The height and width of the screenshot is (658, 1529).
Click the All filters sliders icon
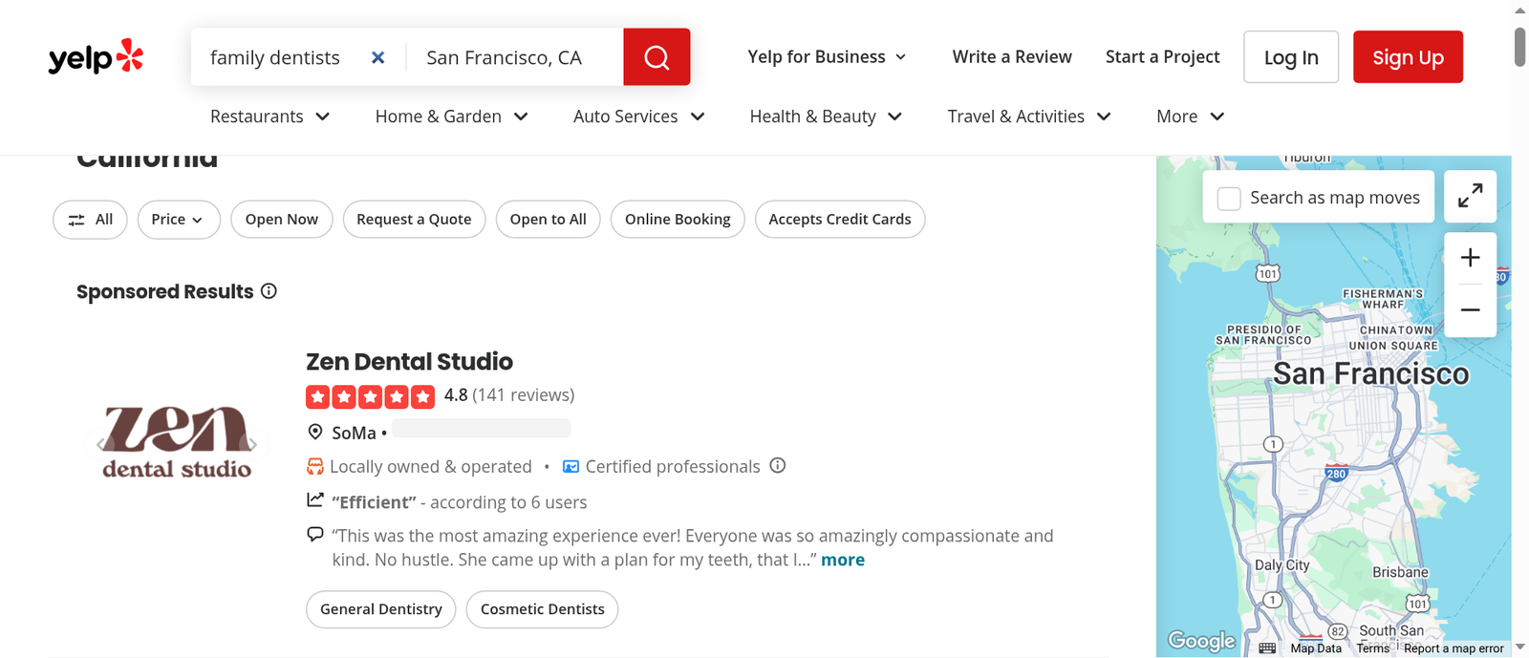pos(76,220)
